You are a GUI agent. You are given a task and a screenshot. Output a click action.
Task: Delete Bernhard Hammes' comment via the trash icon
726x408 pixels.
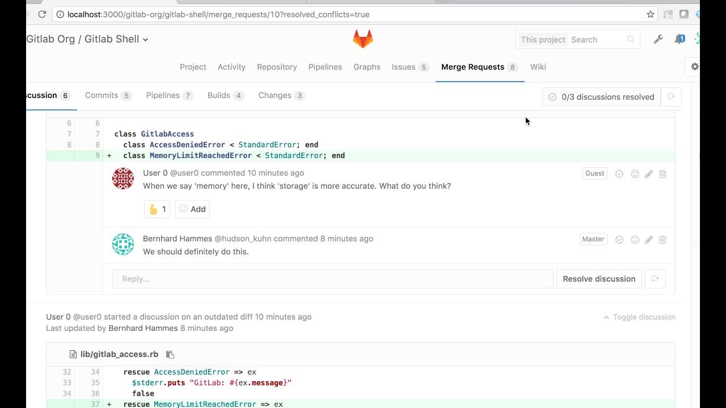(x=662, y=240)
